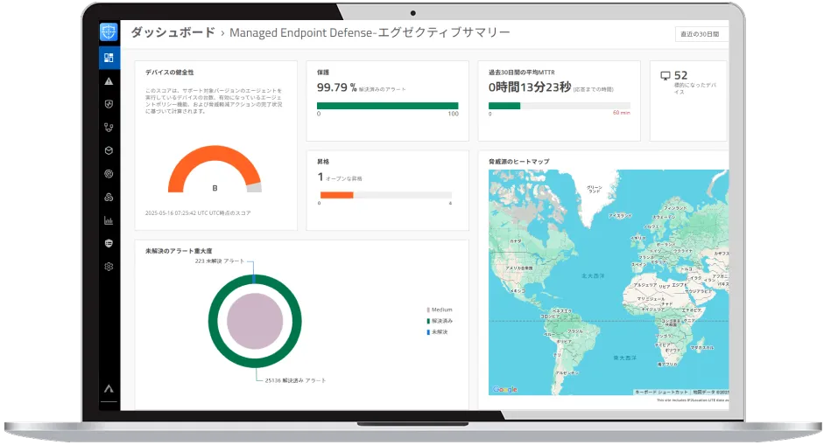This screenshot has width=824, height=445.
Task: Click the 脅威源のヒートマップ title
Action: (519, 162)
